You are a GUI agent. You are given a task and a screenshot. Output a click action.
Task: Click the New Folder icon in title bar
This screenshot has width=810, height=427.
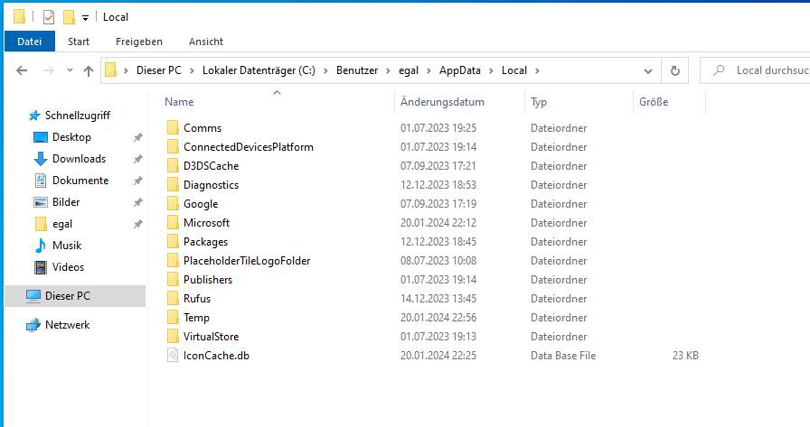tap(70, 17)
